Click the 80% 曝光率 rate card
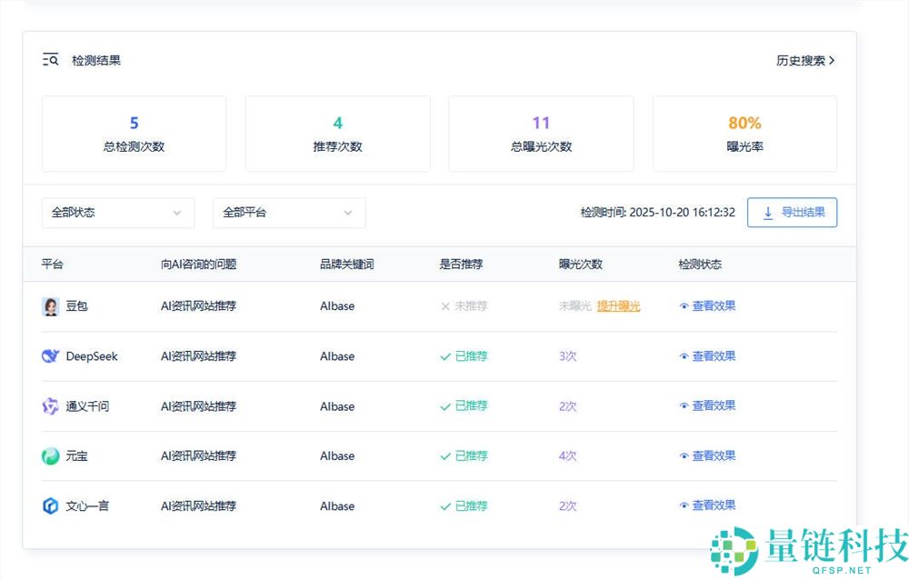Screen dimensions: 909x580 (x=744, y=133)
